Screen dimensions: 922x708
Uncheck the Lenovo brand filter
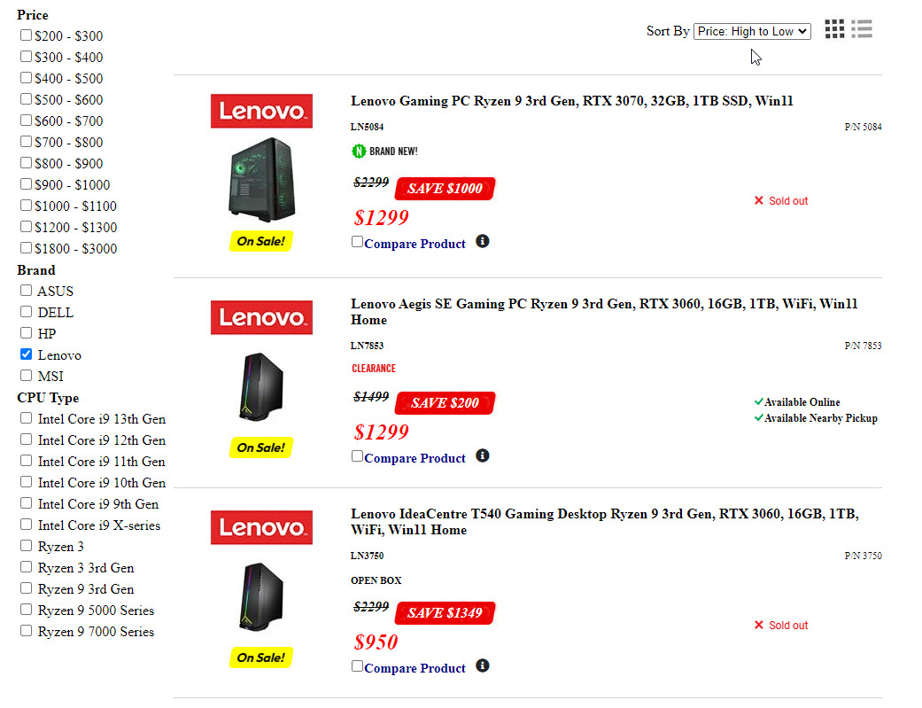tap(27, 354)
